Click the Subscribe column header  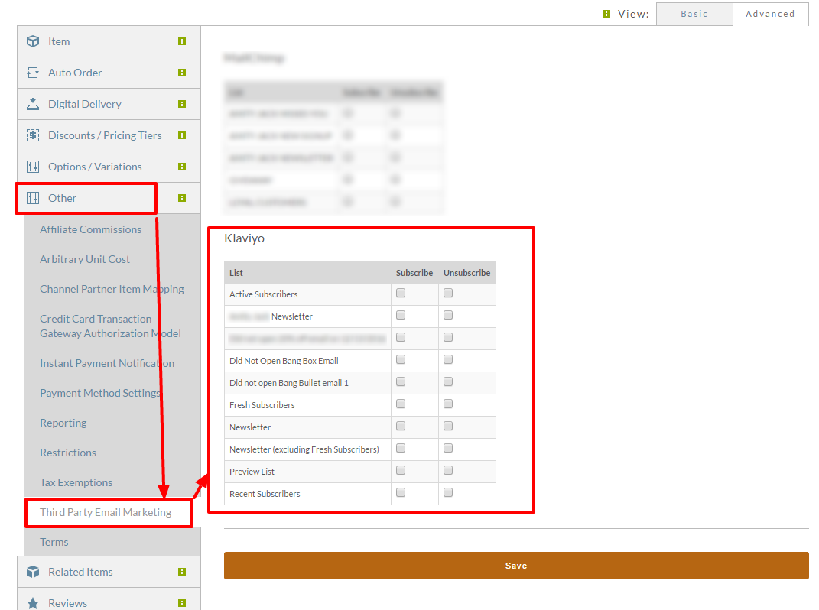pyautogui.click(x=414, y=273)
